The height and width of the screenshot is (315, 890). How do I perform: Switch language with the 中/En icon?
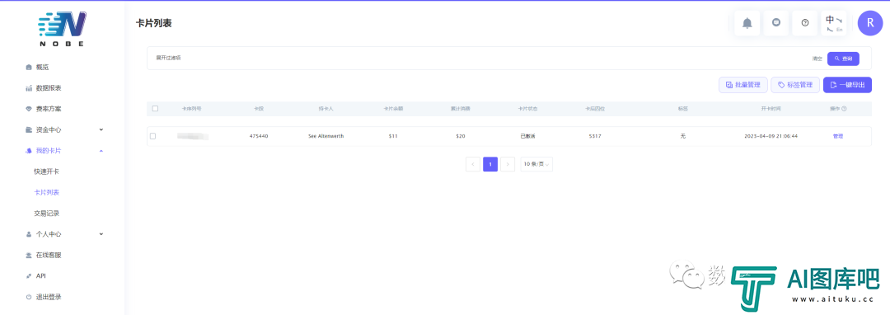point(834,23)
